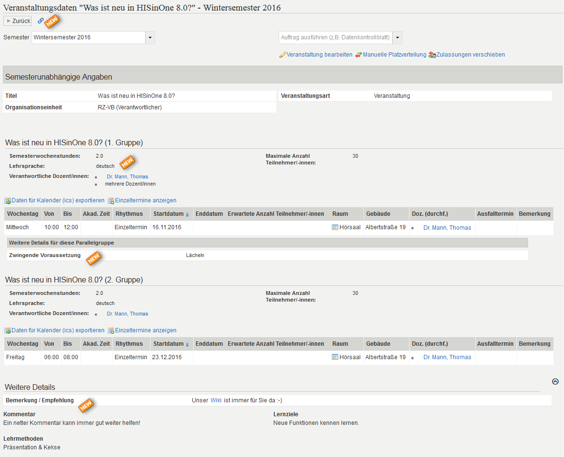
Task: Follow the Wiki link in Bemerkung / Empfehlung
Action: click(x=216, y=400)
